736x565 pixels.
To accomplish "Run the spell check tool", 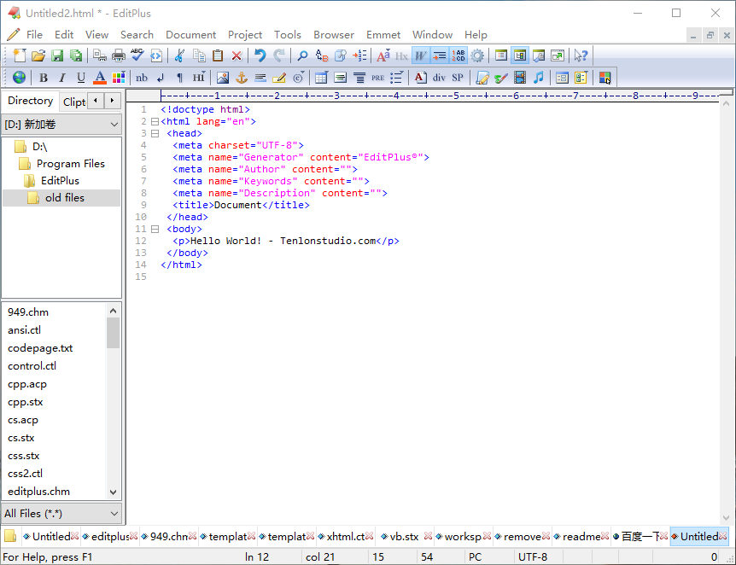I will [x=137, y=55].
